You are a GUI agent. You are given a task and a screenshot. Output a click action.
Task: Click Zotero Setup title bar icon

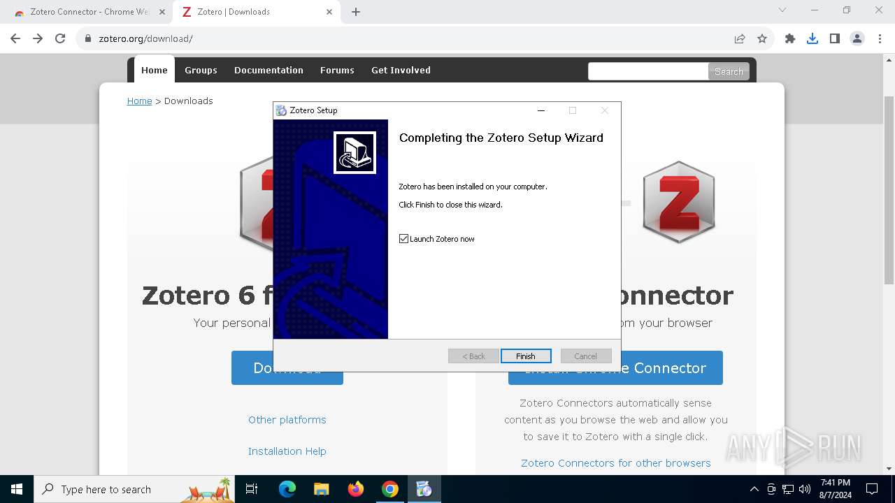[281, 110]
